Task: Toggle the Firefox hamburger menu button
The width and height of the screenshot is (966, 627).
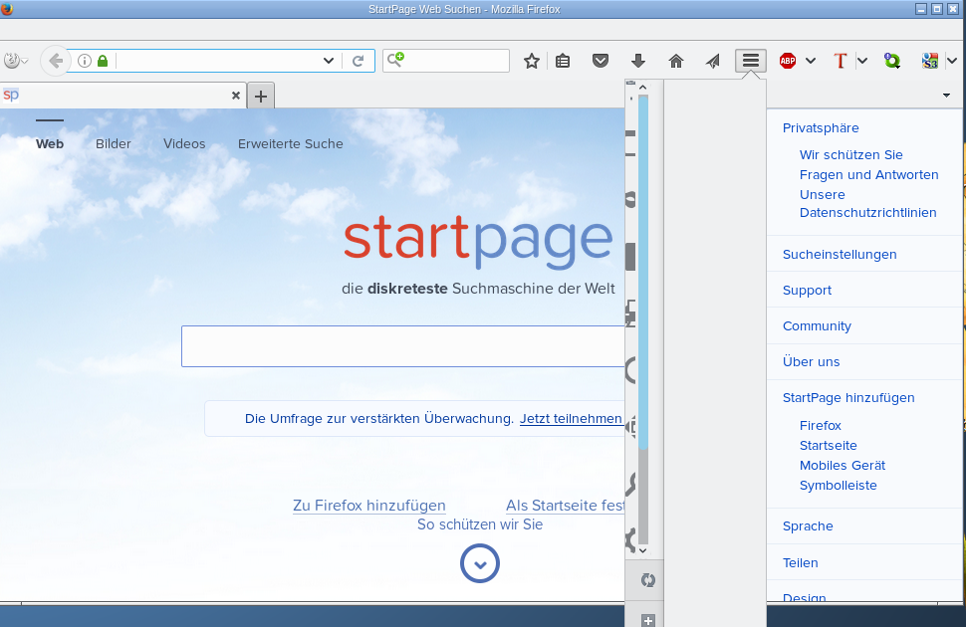Action: [750, 61]
